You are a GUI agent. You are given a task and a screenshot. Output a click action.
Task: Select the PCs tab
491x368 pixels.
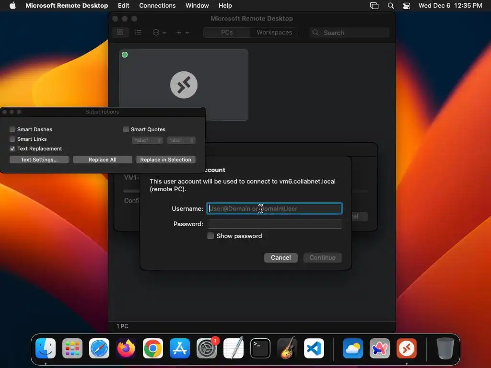coord(227,32)
